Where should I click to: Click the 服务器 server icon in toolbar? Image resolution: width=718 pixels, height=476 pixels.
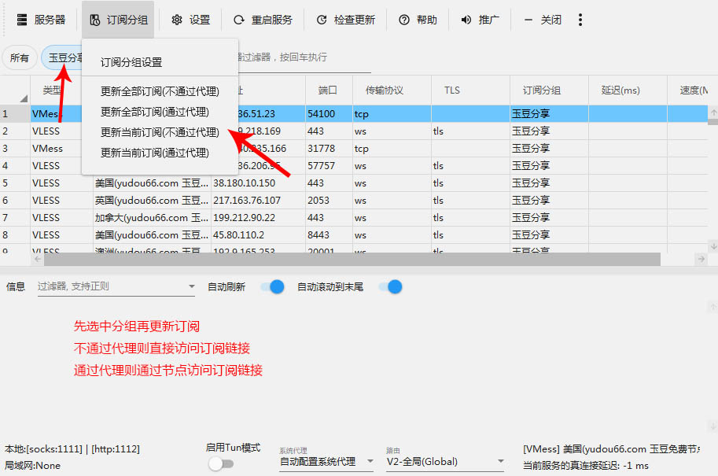pyautogui.click(x=22, y=20)
